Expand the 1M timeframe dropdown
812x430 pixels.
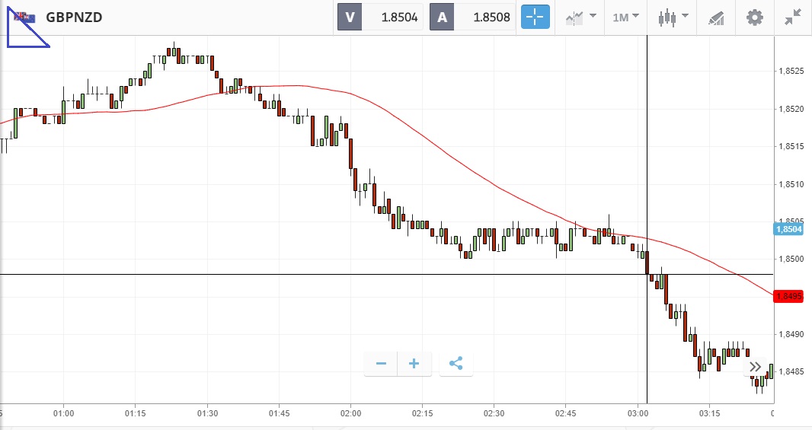coord(626,17)
